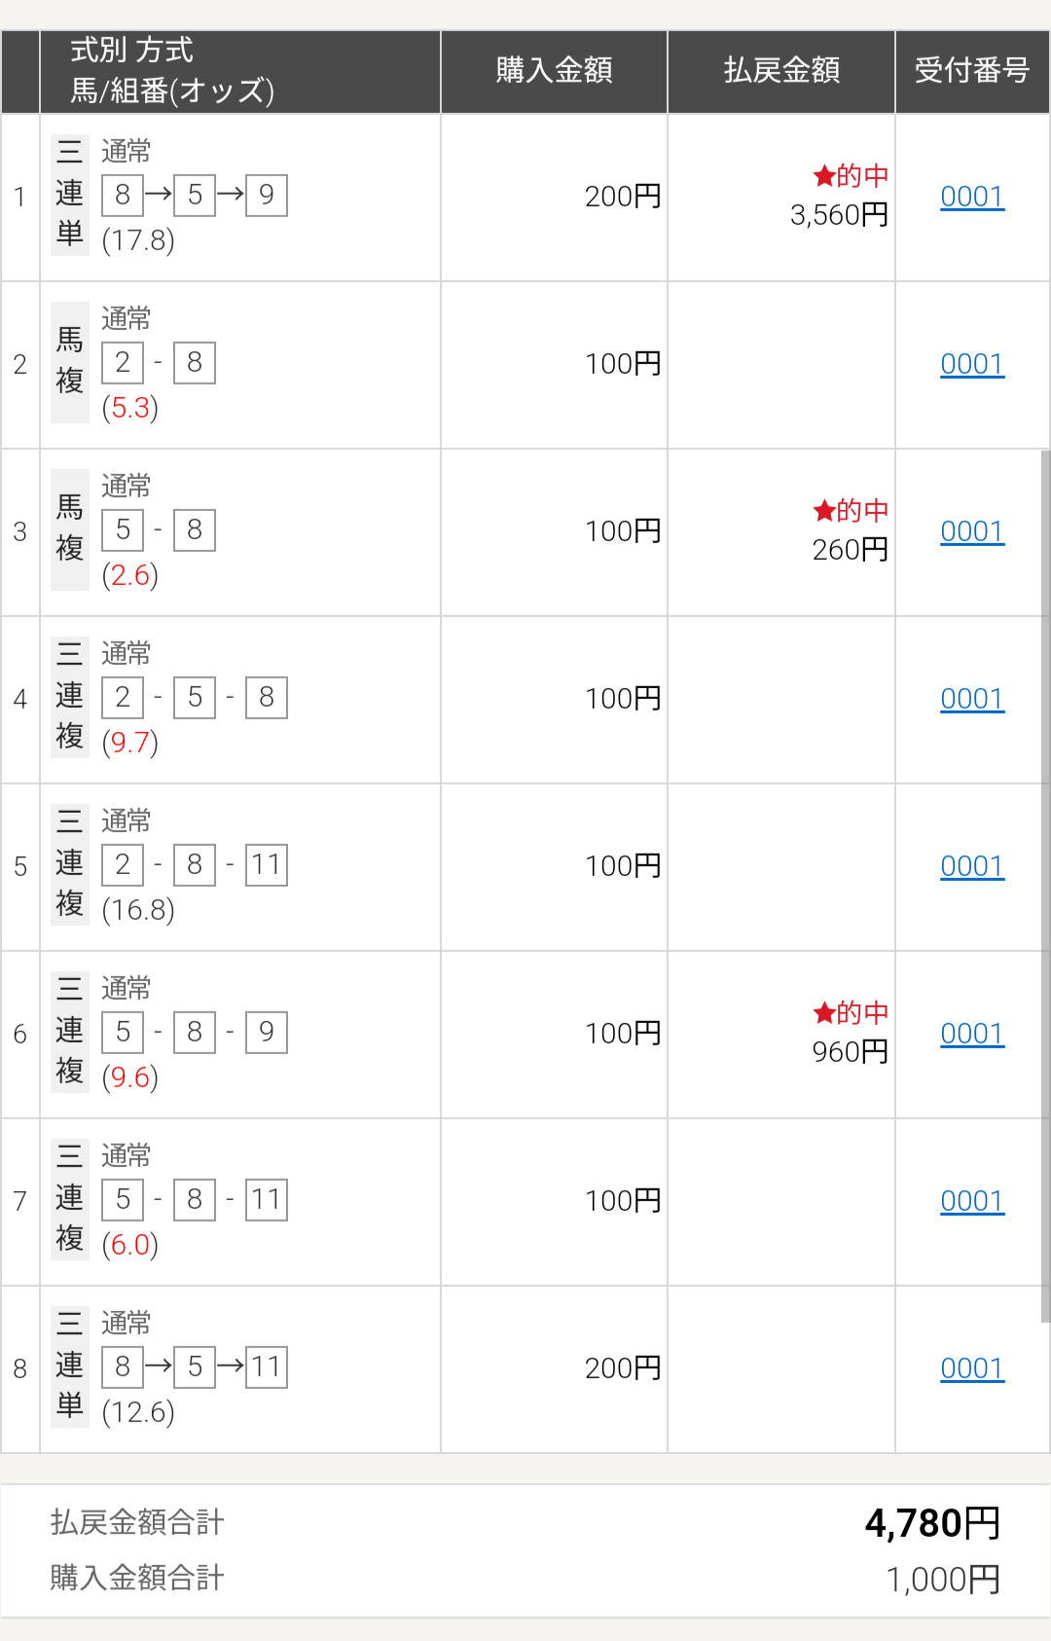Click the vertical scrollbar on the right edge
This screenshot has width=1051, height=1641.
tap(1045, 886)
